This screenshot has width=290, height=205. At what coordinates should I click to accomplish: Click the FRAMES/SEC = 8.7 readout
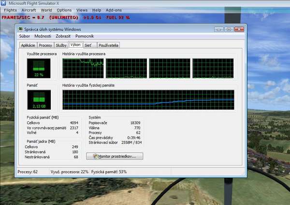[x=23, y=17]
